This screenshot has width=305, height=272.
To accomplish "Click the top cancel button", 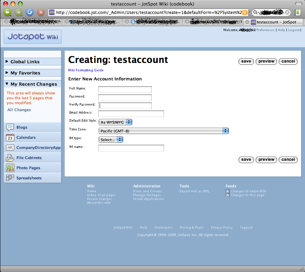I will coord(288,61).
